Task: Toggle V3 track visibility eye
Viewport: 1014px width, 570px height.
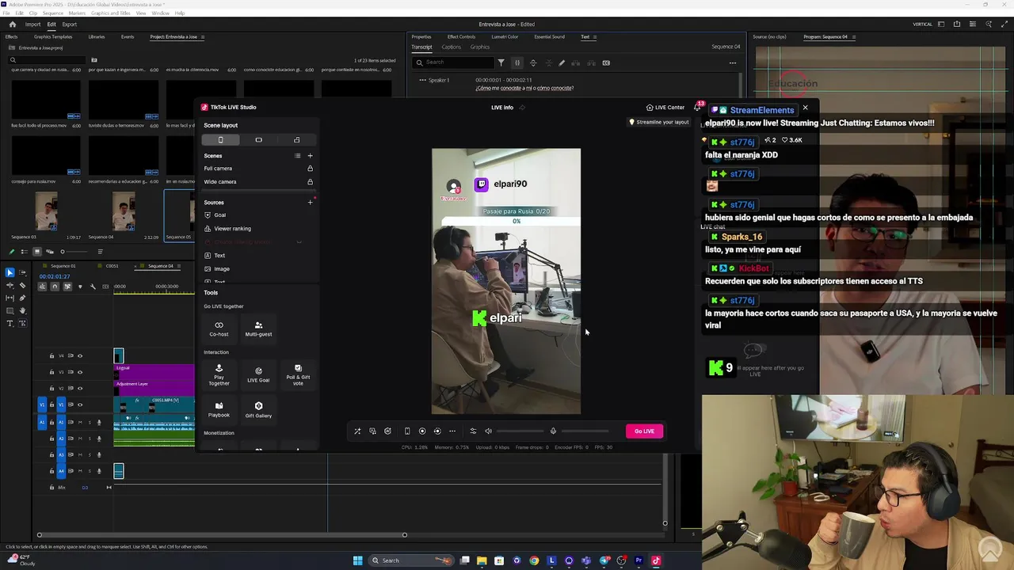Action: 79,372
